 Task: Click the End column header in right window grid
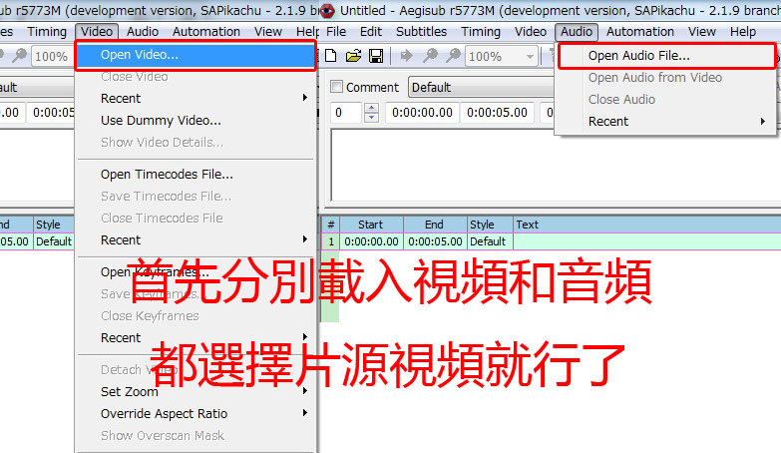(x=435, y=225)
